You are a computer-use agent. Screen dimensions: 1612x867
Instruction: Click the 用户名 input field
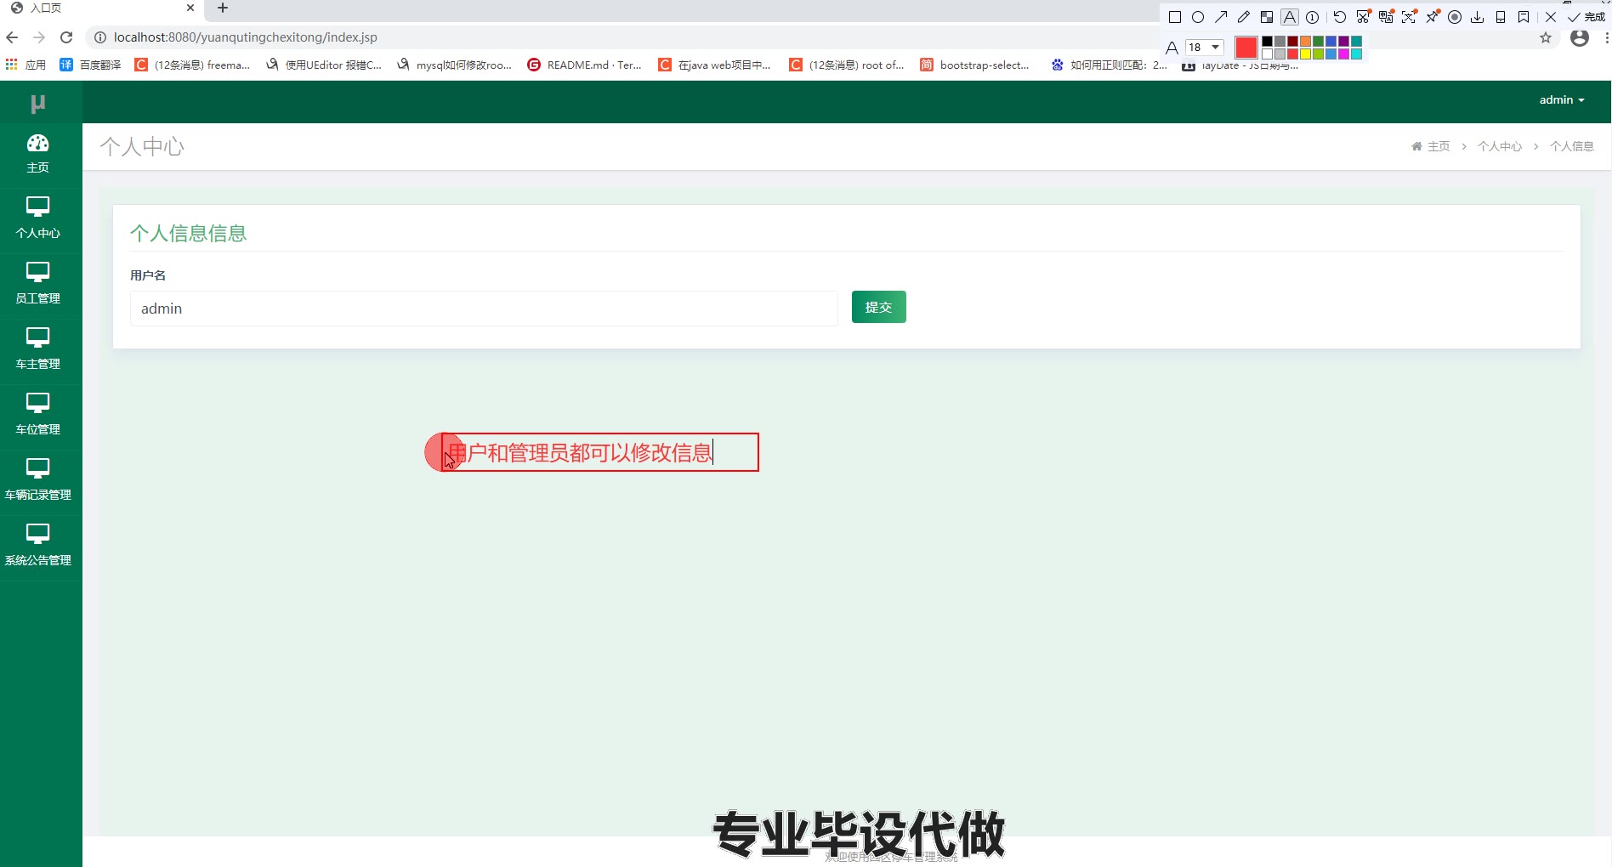click(x=484, y=309)
